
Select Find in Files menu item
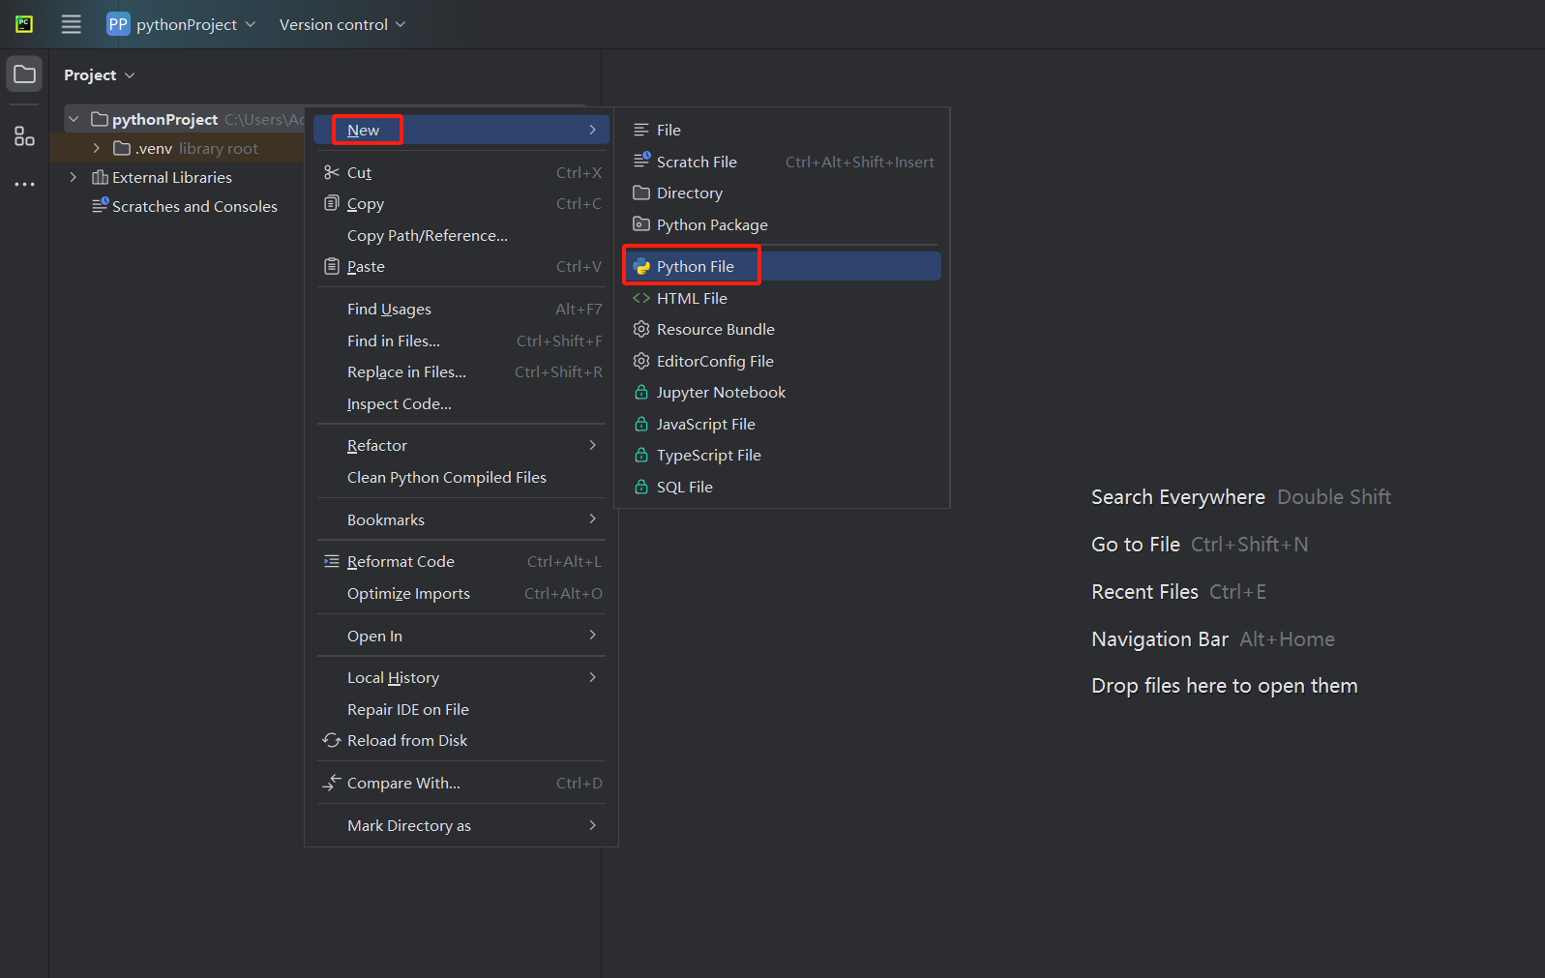click(x=461, y=341)
